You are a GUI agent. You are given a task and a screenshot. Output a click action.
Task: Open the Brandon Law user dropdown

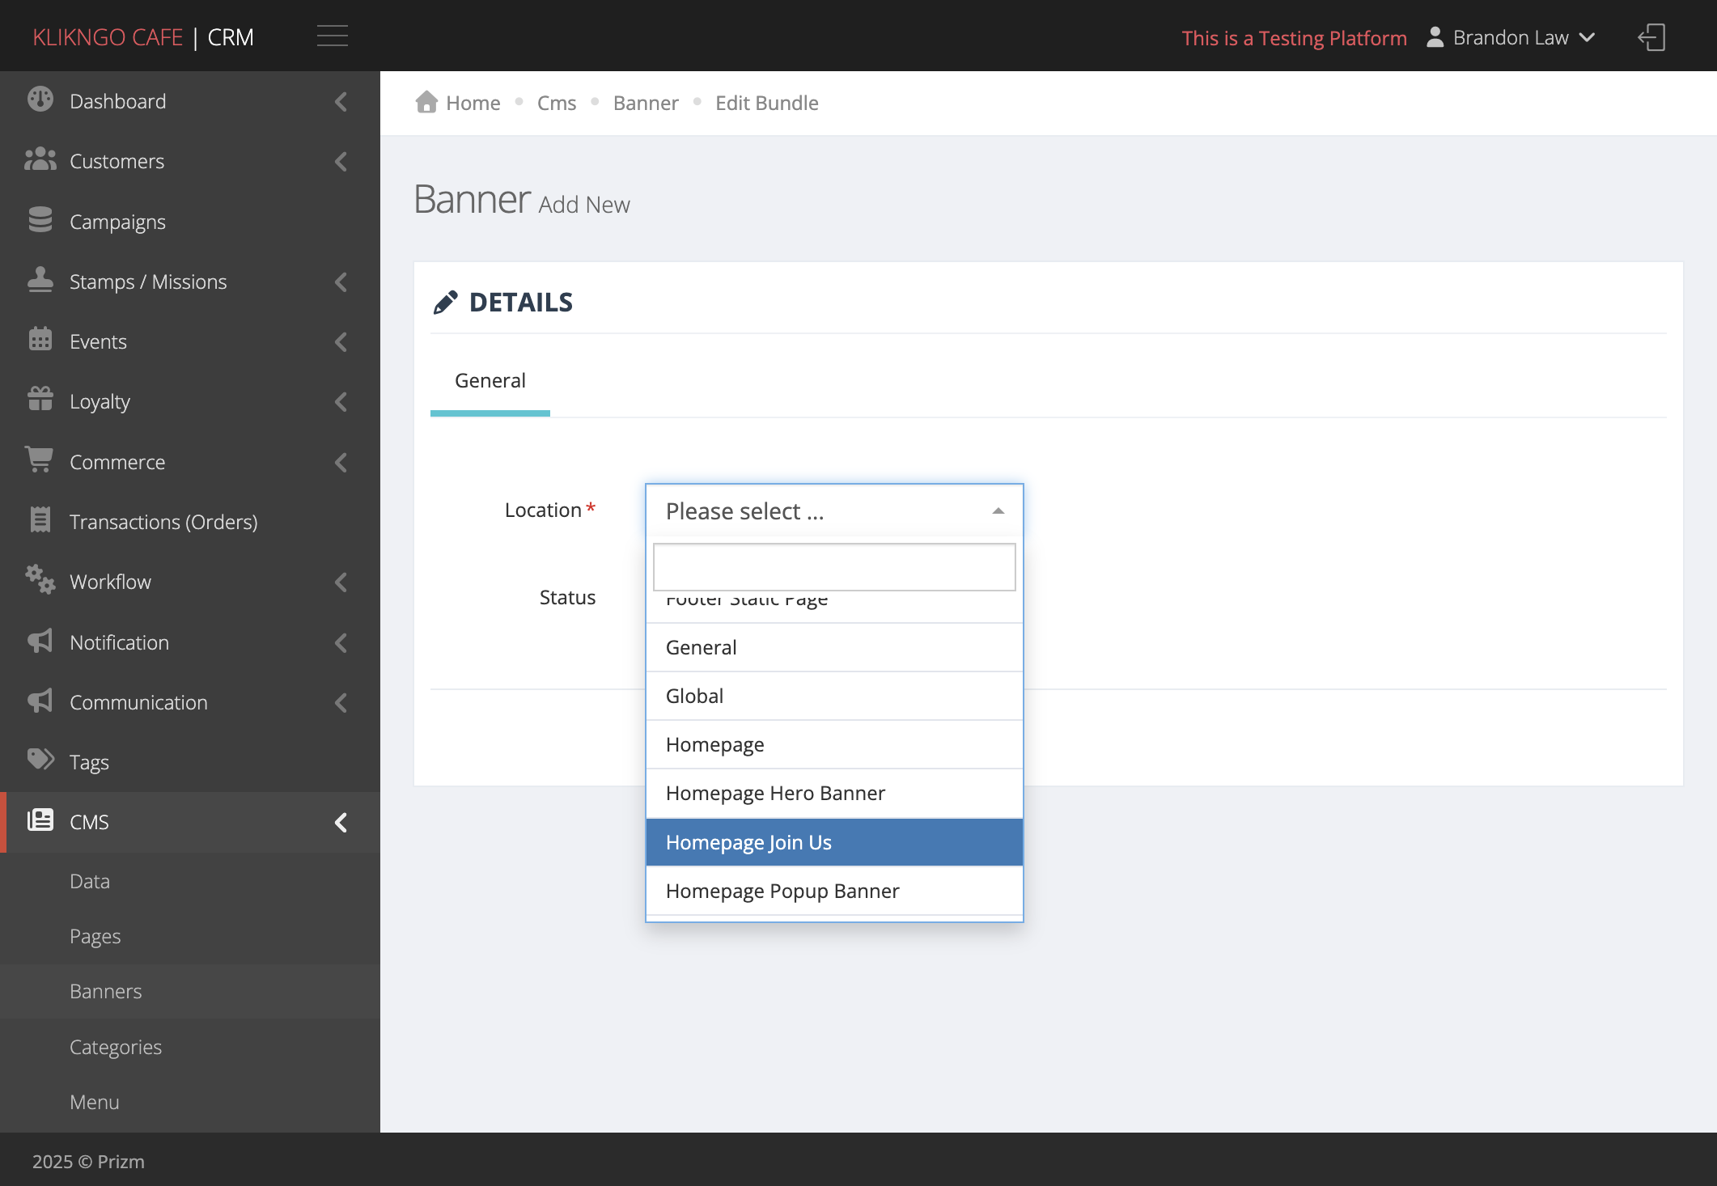[1511, 37]
